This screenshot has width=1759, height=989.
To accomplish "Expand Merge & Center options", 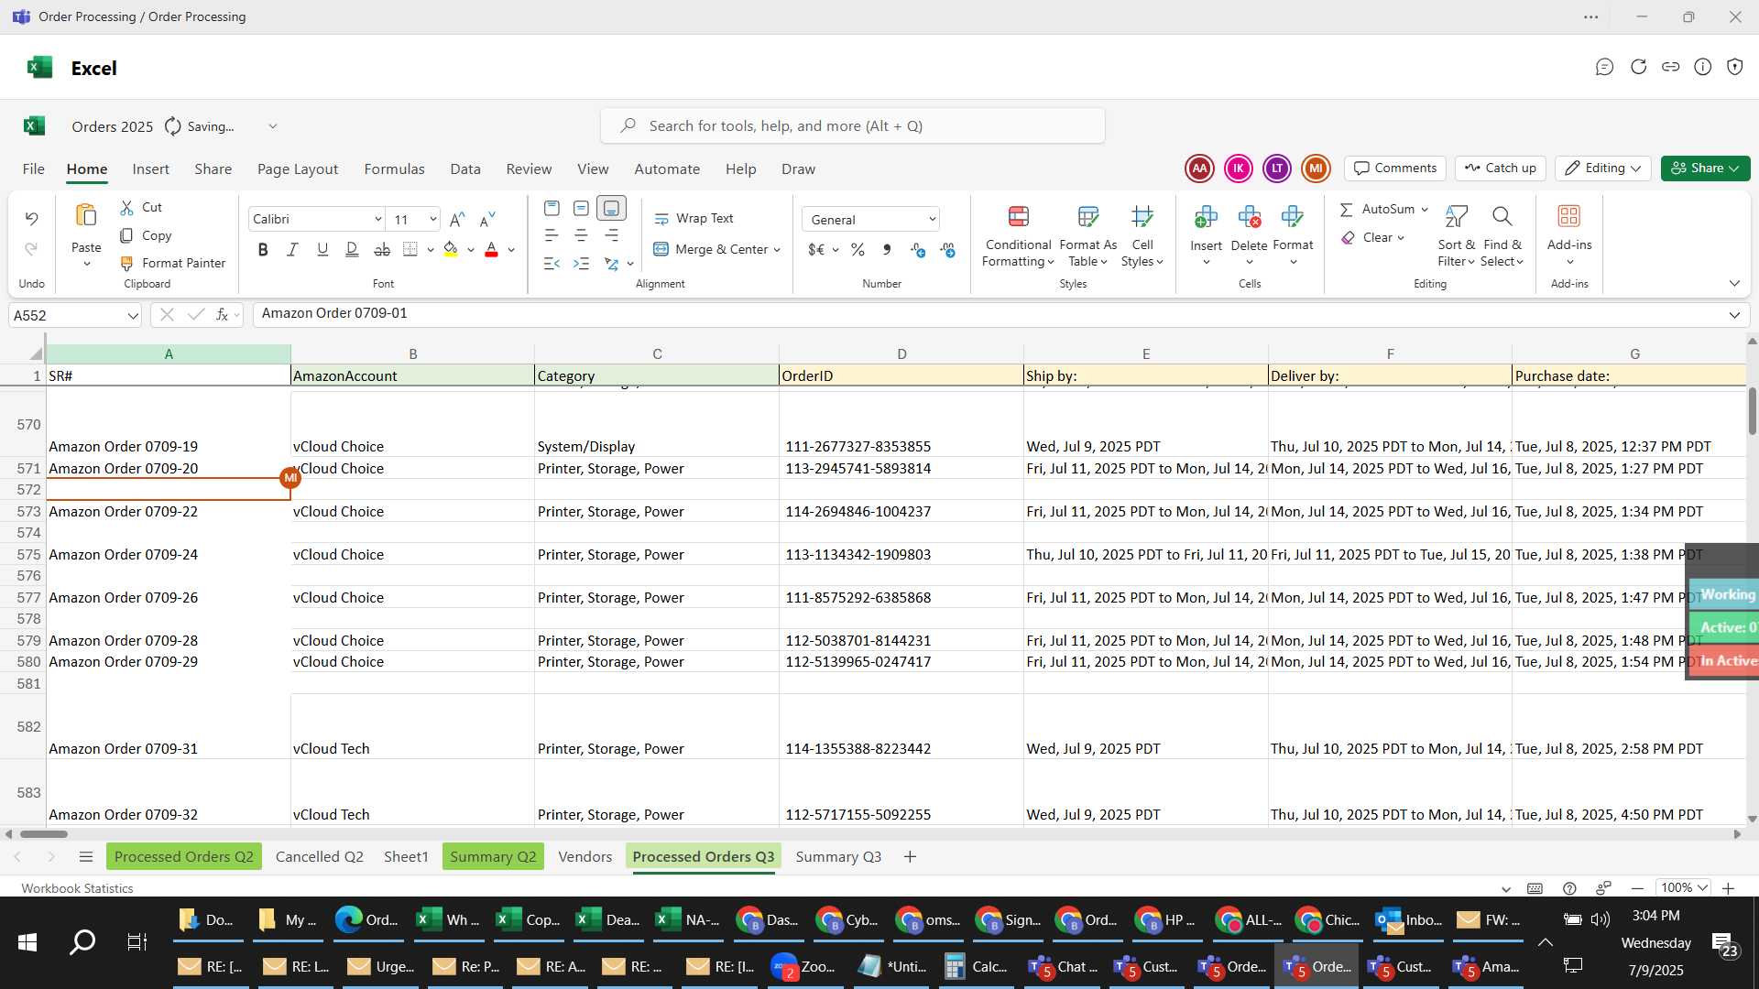I will [777, 250].
